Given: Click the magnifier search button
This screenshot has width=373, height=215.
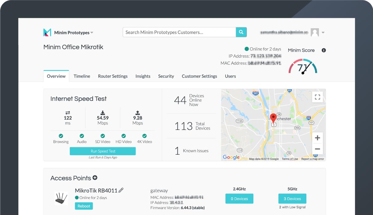Looking at the screenshot, I should pyautogui.click(x=241, y=32).
